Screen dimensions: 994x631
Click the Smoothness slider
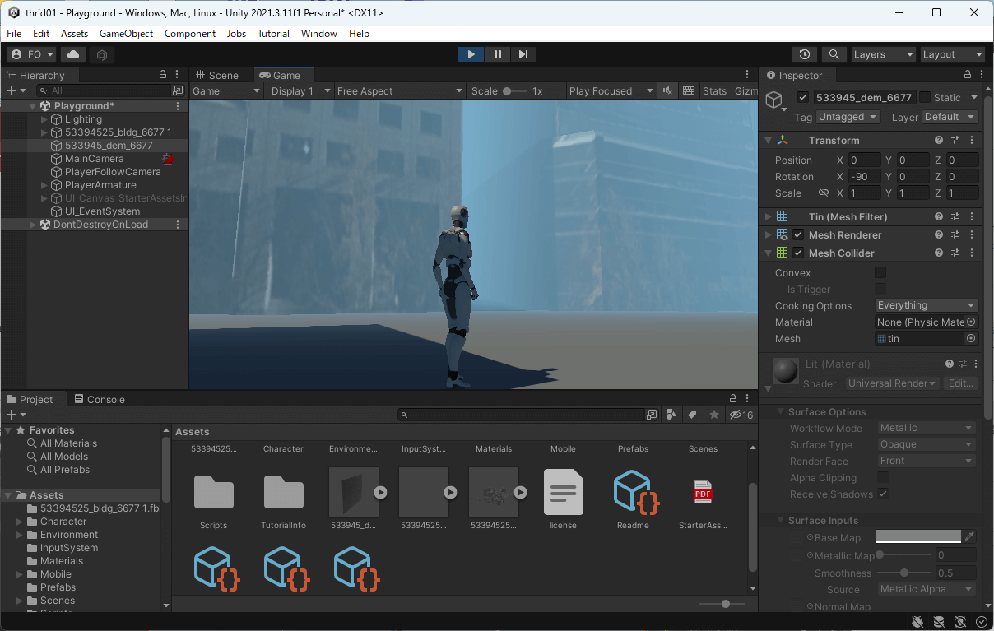point(904,573)
